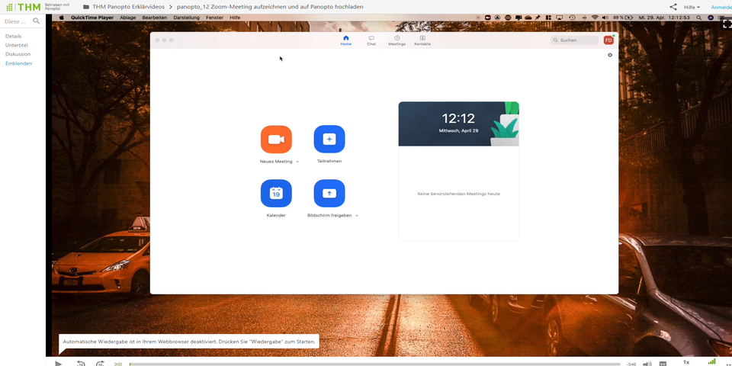This screenshot has height=366, width=732.
Task: Mute the Panopto player volume
Action: click(647, 363)
